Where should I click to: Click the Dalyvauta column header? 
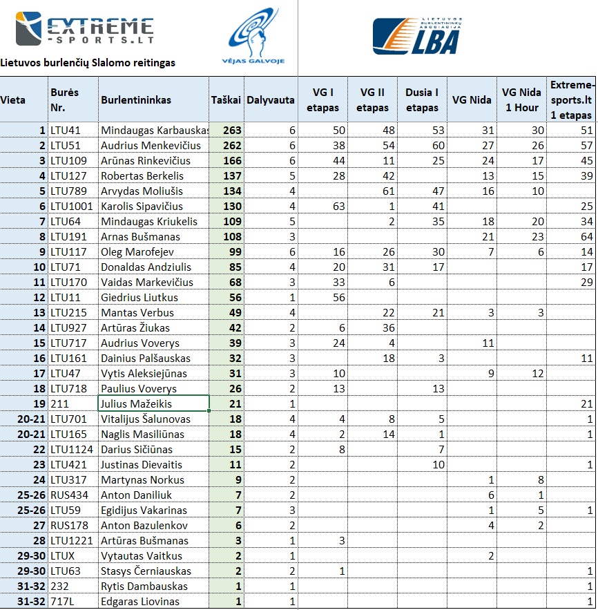coord(271,99)
